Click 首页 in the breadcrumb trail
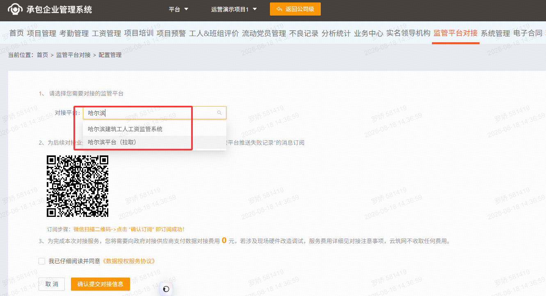Screen dimensions: 546x296 tap(42, 55)
